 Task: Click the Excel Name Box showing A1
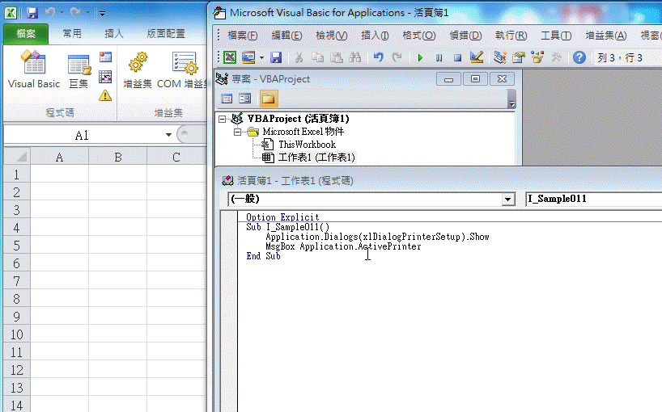pos(82,135)
